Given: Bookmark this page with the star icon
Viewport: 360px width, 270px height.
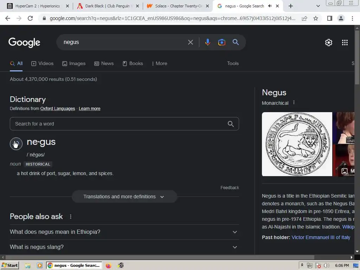Looking at the screenshot, I should pyautogui.click(x=316, y=18).
